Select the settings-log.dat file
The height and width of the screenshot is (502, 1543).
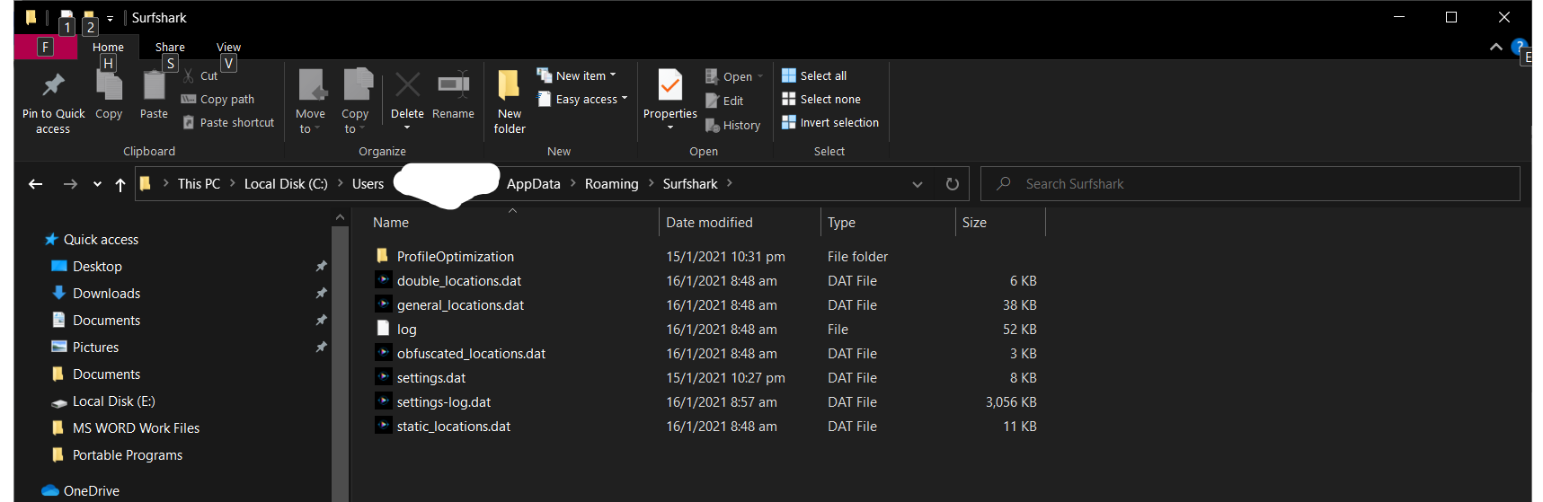click(x=444, y=402)
